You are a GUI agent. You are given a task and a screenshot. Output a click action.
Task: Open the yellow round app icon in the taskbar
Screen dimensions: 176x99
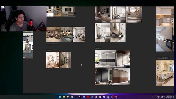tap(100, 97)
